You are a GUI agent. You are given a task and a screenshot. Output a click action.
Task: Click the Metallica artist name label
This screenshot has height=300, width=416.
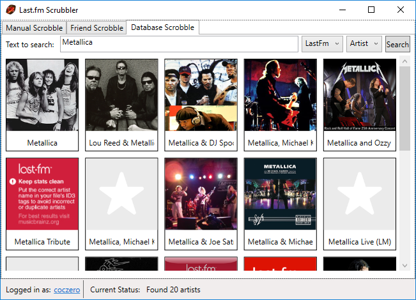(x=42, y=143)
